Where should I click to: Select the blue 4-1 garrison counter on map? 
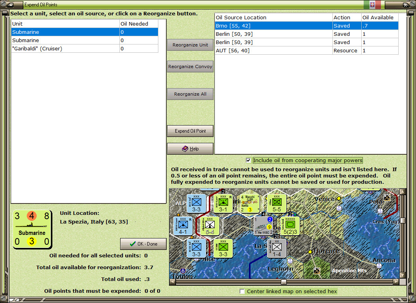point(183,226)
